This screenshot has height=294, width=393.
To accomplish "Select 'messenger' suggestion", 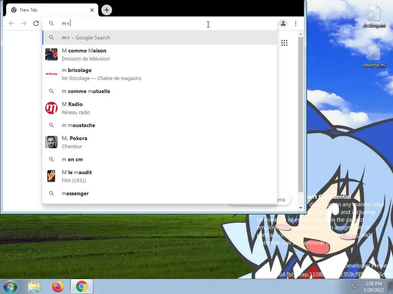I will (x=160, y=193).
